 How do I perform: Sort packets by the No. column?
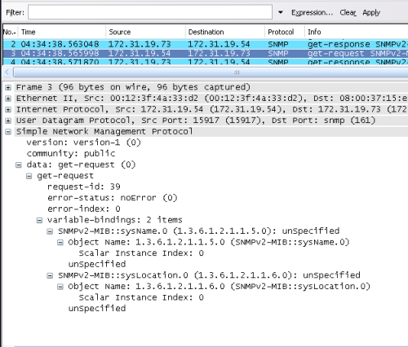tap(10, 32)
